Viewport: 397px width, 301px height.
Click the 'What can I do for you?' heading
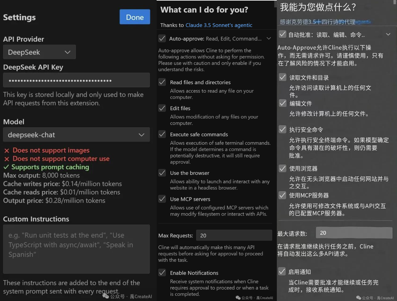[204, 10]
